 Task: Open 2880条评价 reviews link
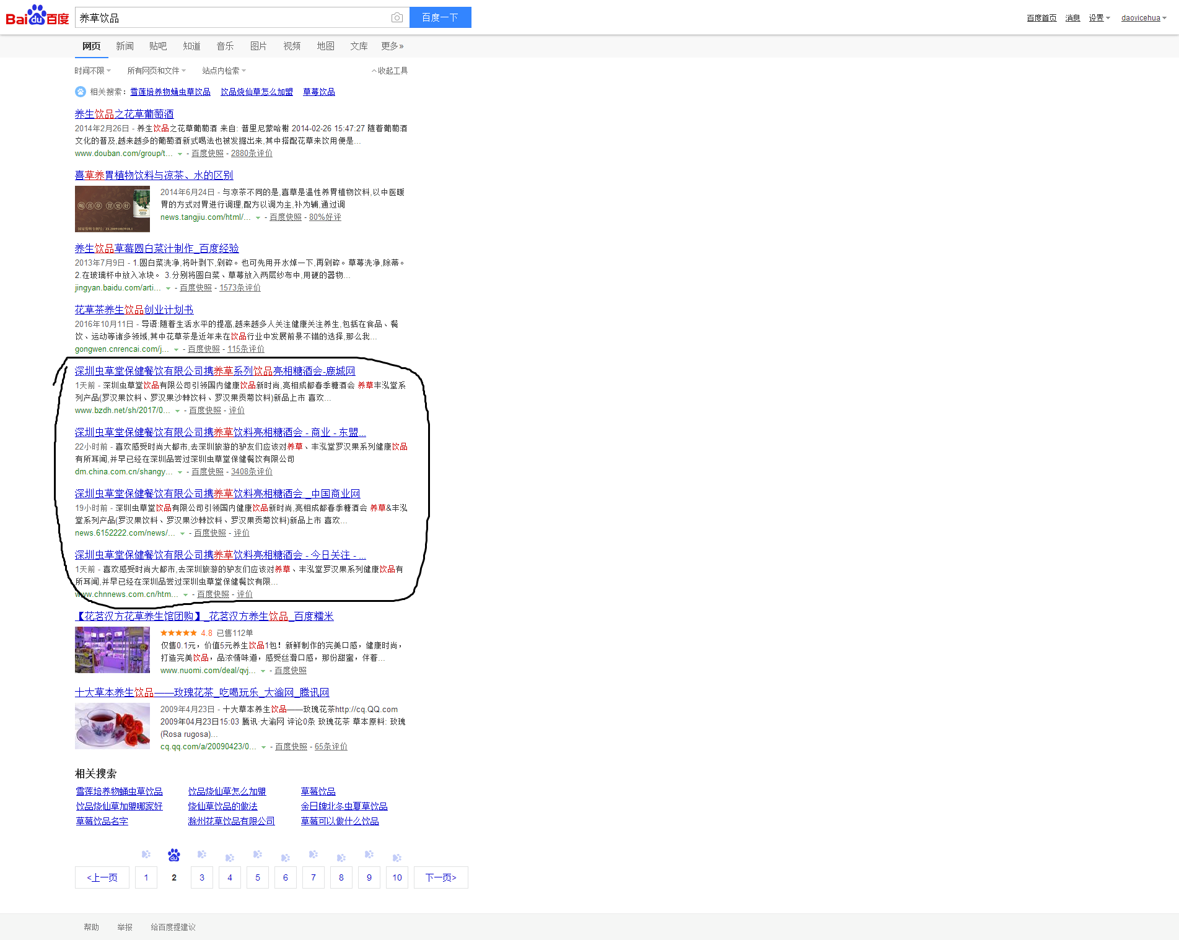[x=252, y=154]
